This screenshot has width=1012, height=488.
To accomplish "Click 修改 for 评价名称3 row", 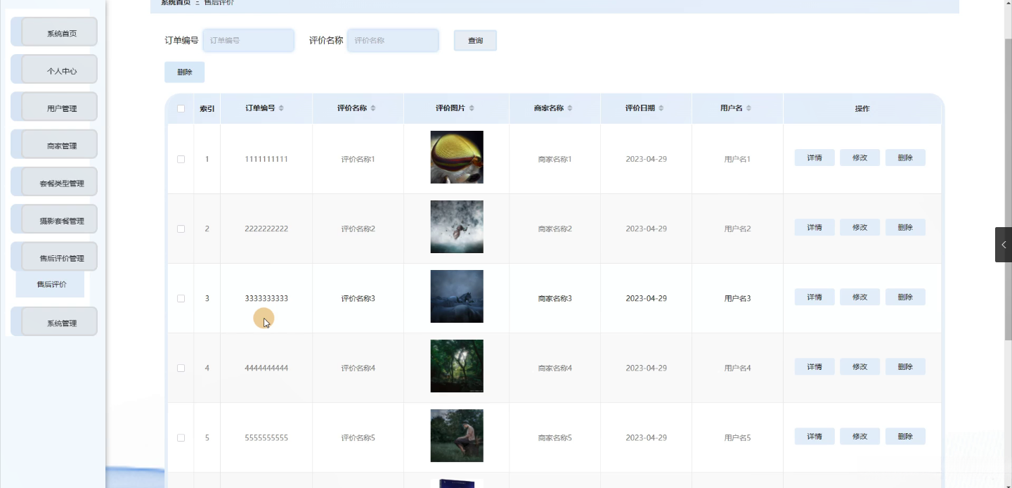I will tap(860, 297).
